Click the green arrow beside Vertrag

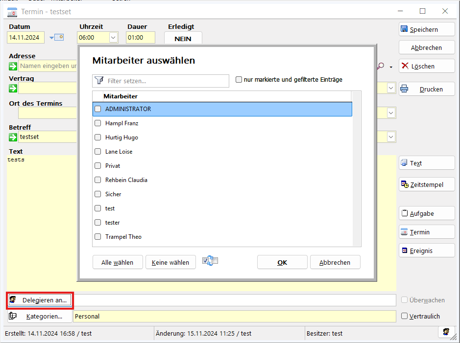[x=13, y=88]
